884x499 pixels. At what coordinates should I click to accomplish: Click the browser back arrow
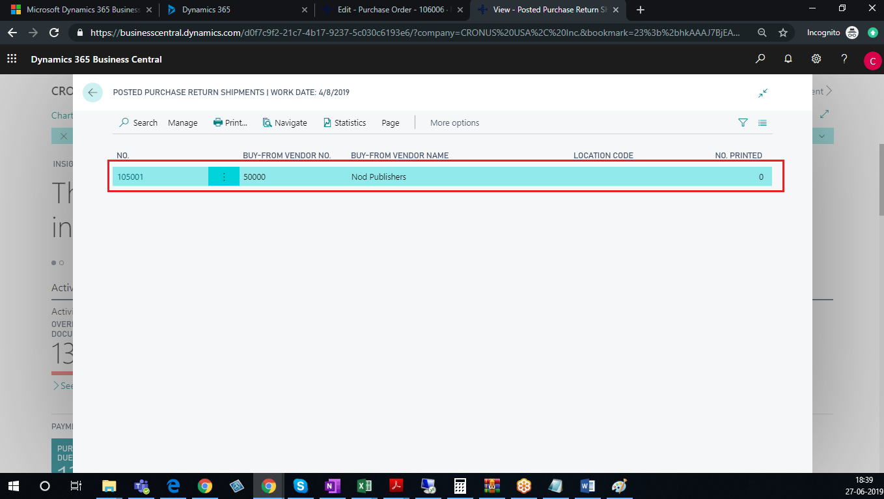tap(12, 33)
